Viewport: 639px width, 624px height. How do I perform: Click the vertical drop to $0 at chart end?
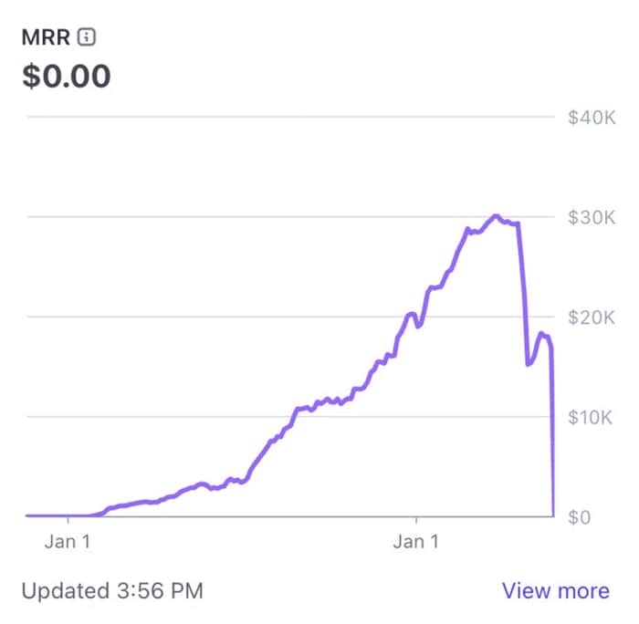[x=552, y=432]
